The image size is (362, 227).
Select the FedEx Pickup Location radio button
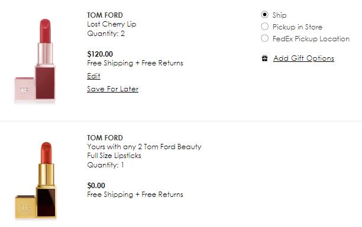(264, 38)
